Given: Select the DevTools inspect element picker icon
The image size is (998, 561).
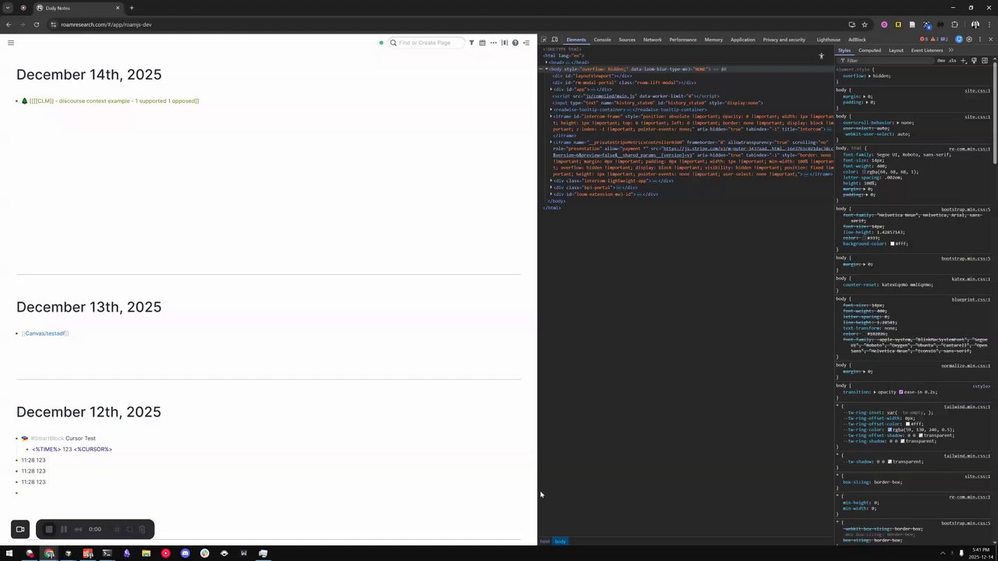Looking at the screenshot, I should pyautogui.click(x=544, y=40).
